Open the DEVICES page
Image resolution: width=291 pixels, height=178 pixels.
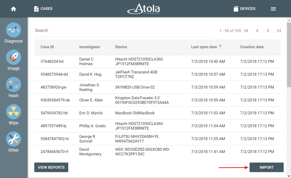pyautogui.click(x=244, y=9)
